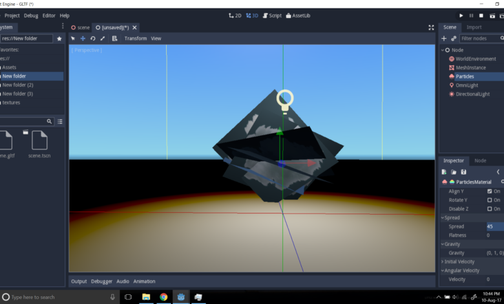504x304 pixels.
Task: Check the Disable Z checkbox
Action: pos(490,209)
